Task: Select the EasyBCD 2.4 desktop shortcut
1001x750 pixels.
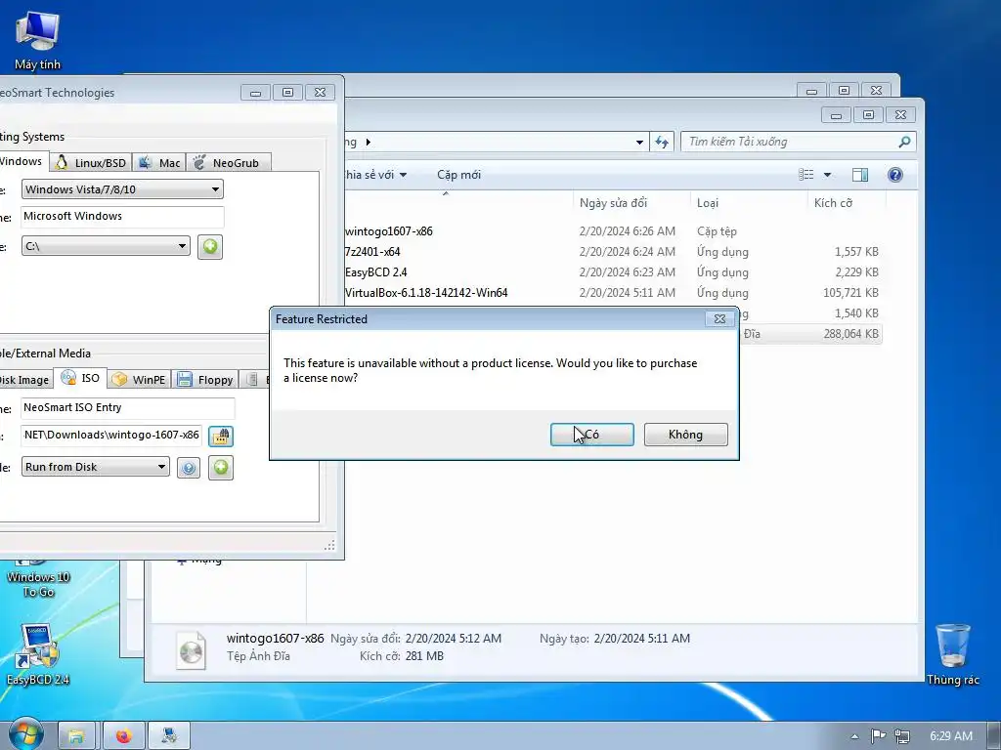Action: click(38, 654)
